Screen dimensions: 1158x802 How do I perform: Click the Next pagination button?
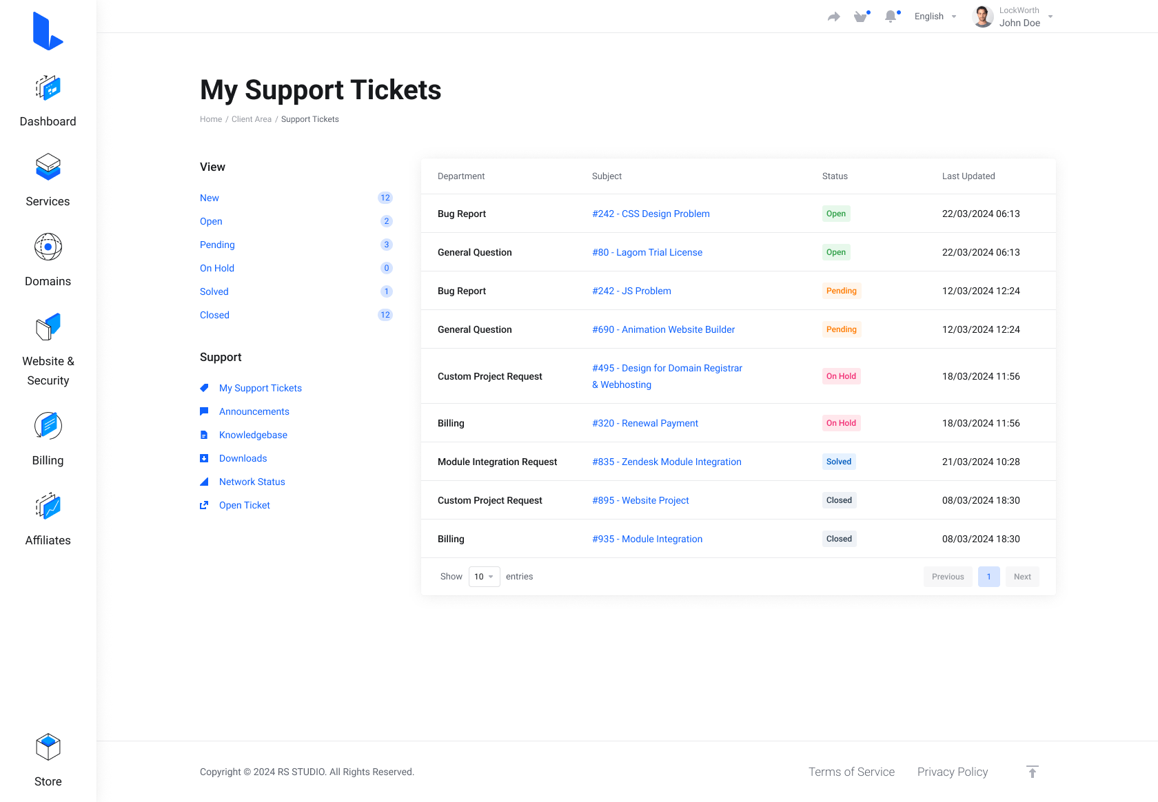pos(1022,577)
